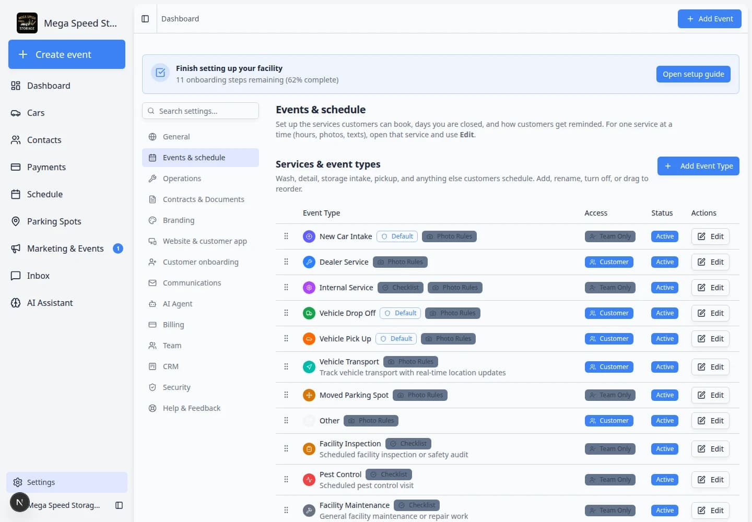Open Communications settings

(201, 283)
